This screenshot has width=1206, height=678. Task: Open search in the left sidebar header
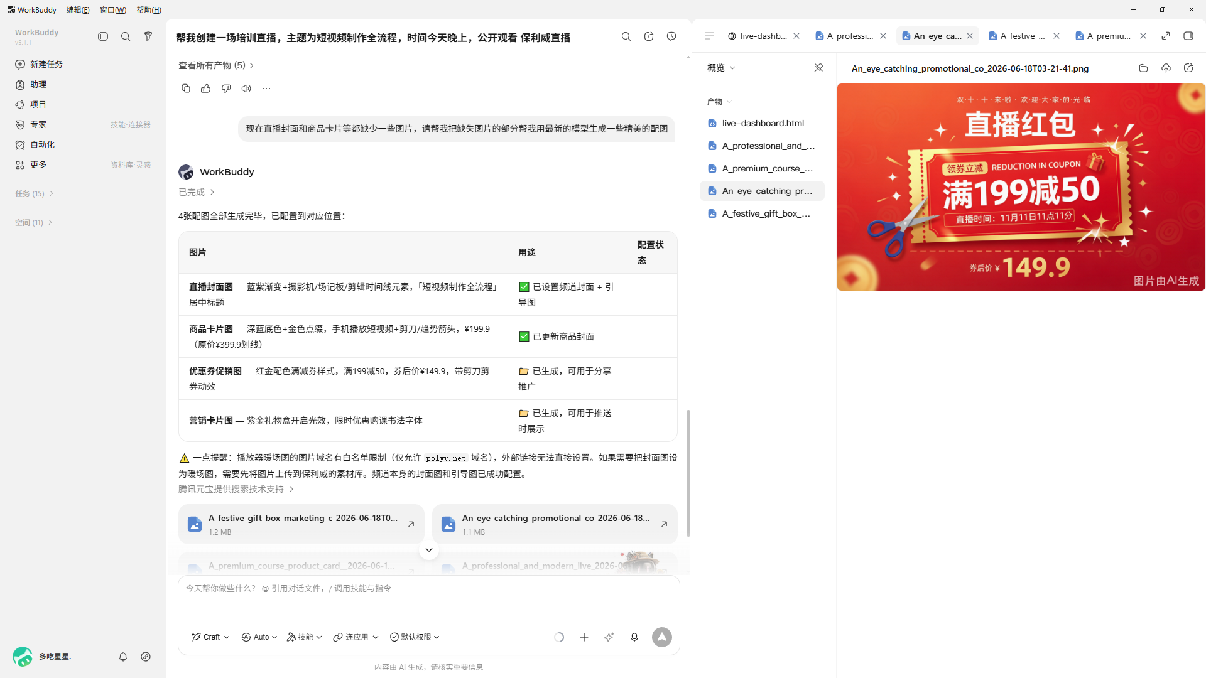pyautogui.click(x=126, y=37)
